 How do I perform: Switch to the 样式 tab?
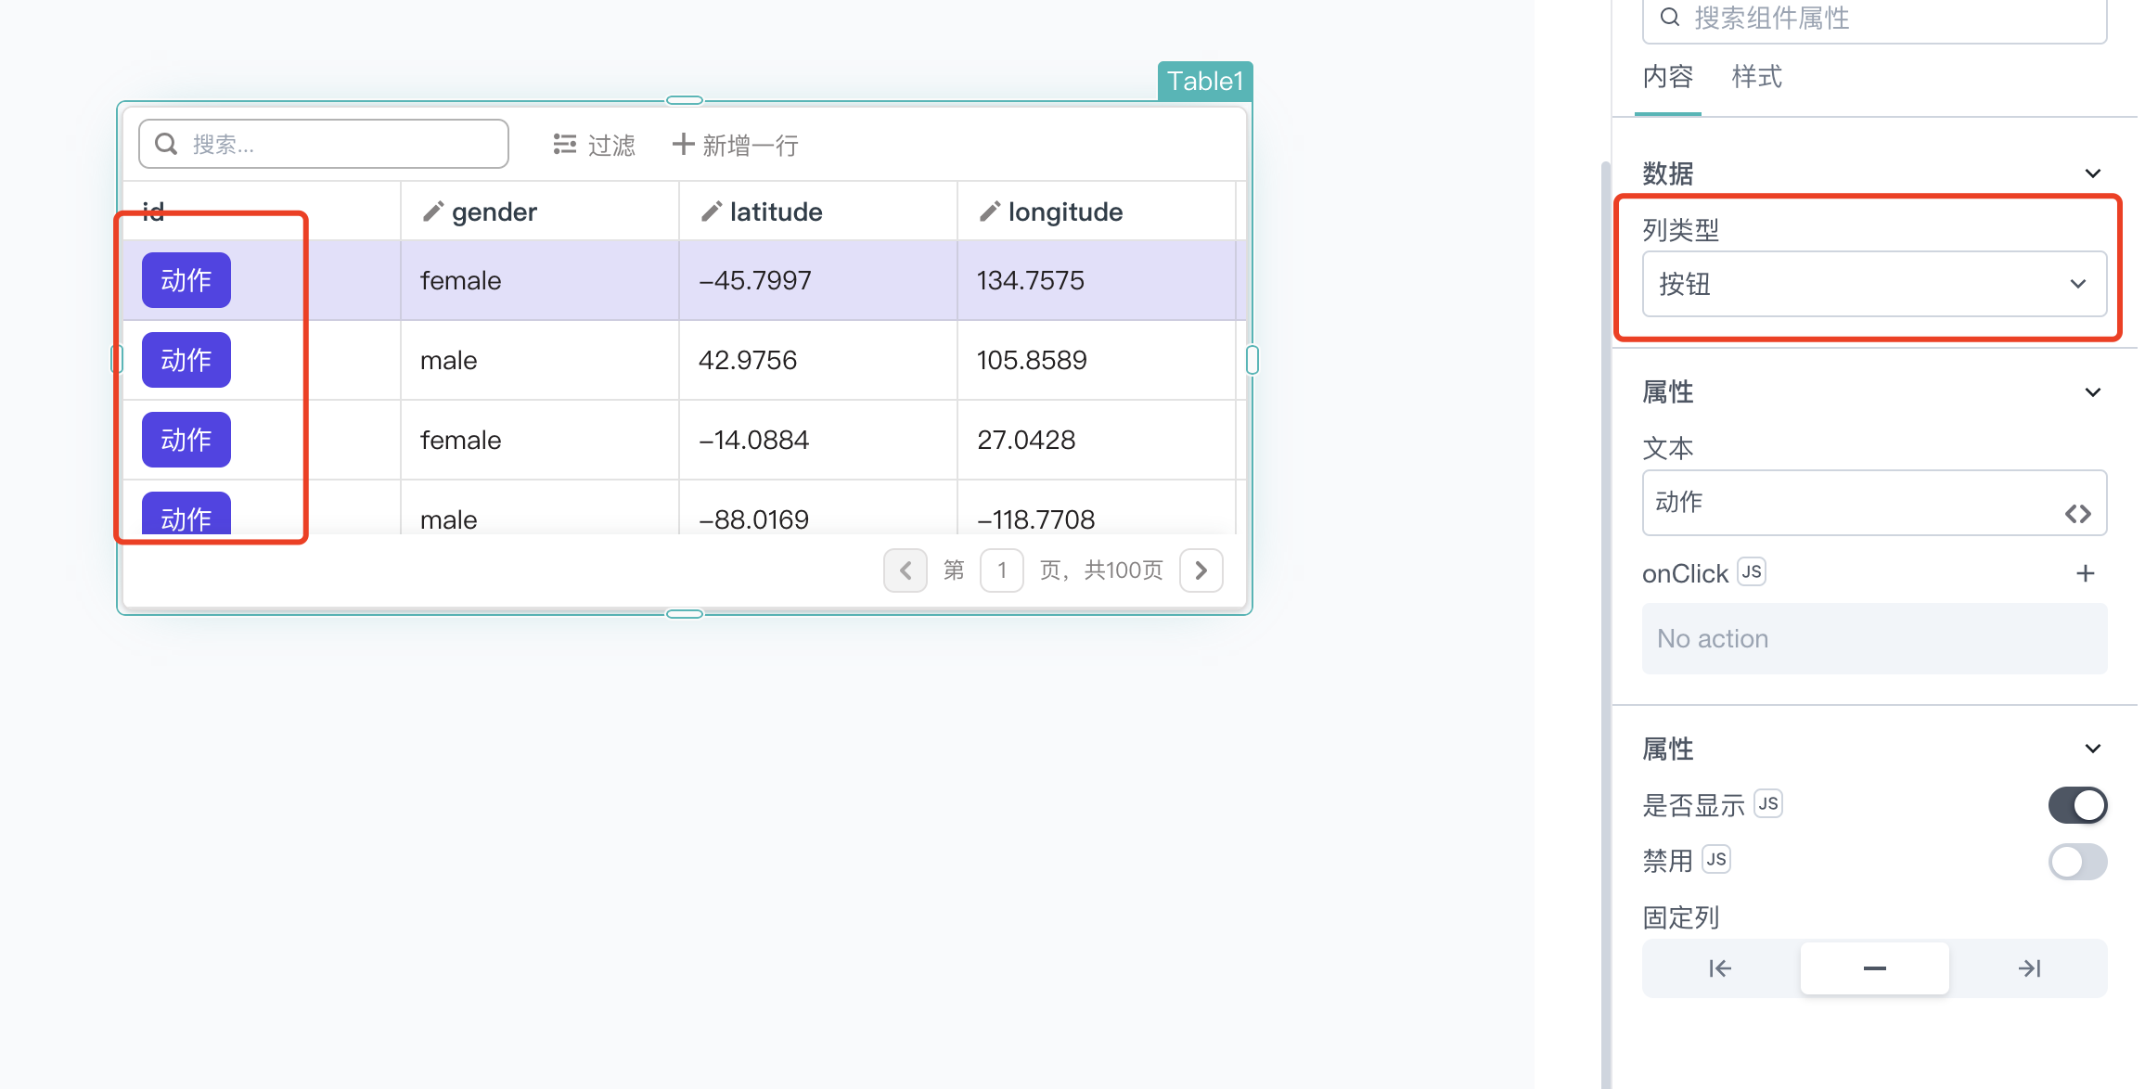click(x=1757, y=77)
